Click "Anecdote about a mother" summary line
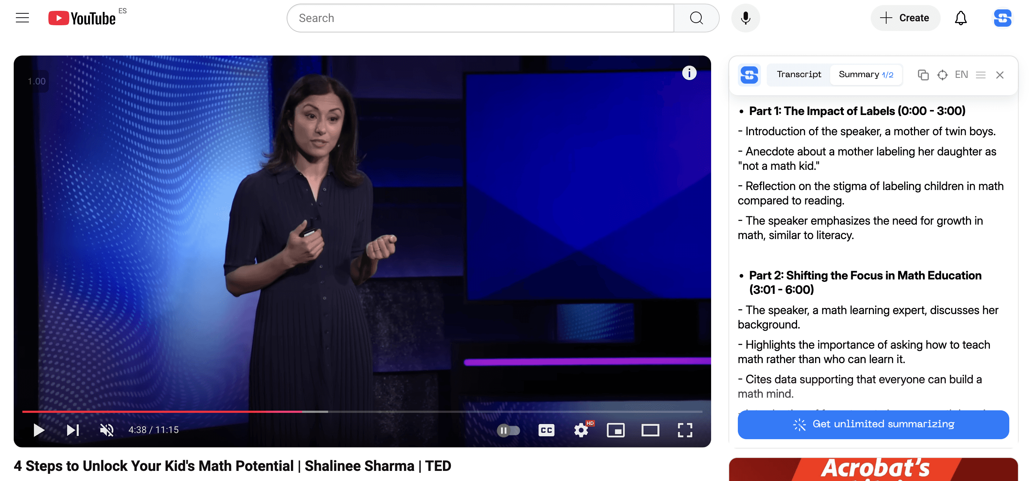1036x481 pixels. tap(867, 159)
